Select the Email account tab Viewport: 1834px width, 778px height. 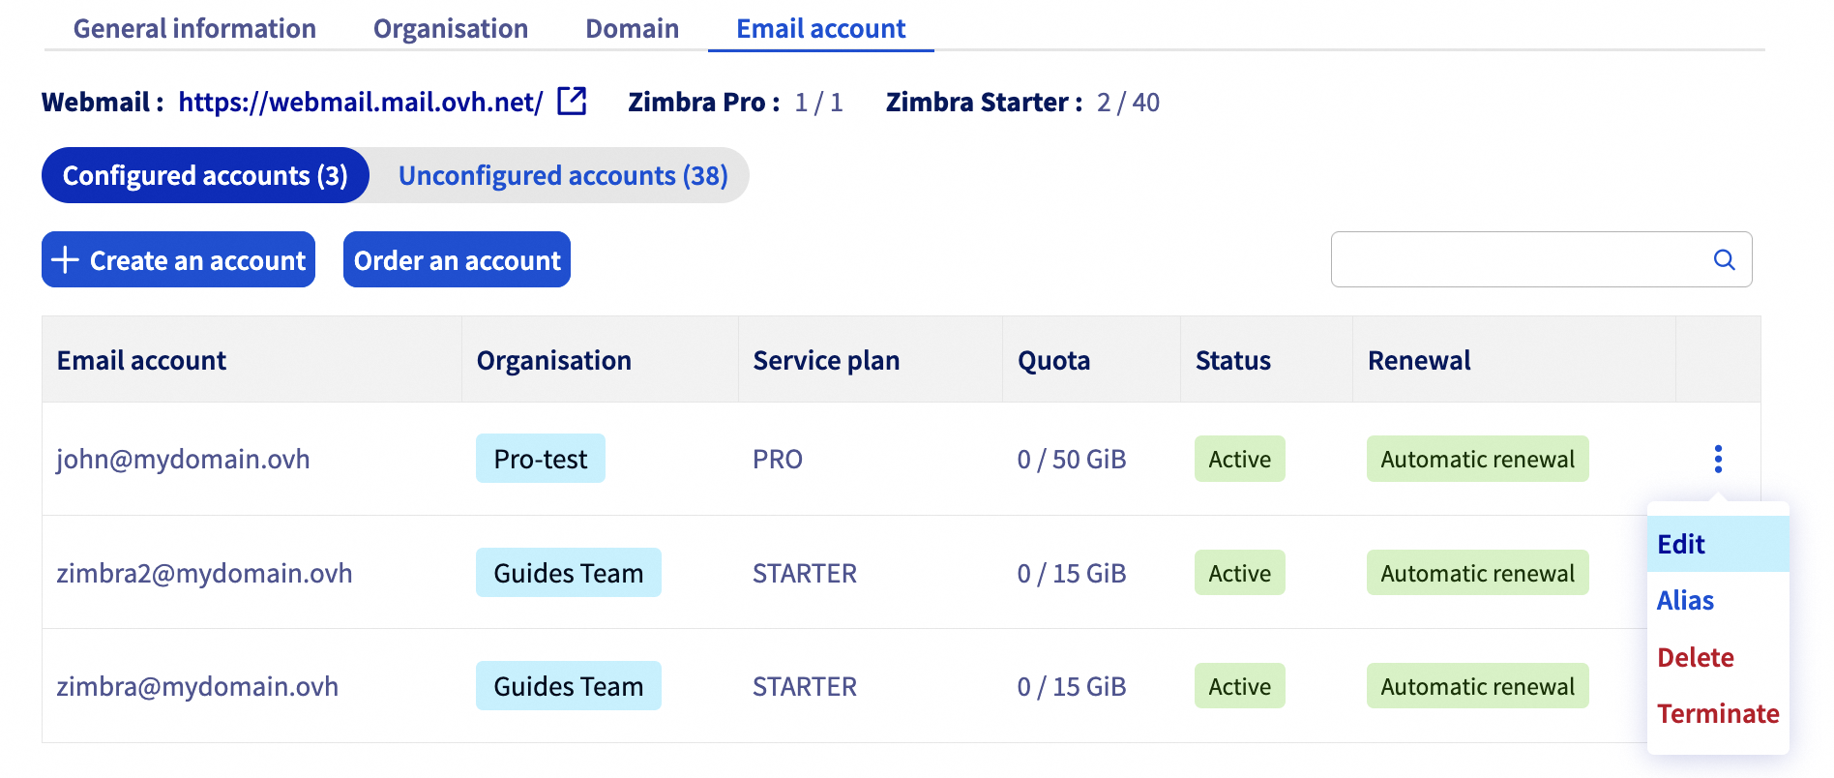click(x=821, y=28)
